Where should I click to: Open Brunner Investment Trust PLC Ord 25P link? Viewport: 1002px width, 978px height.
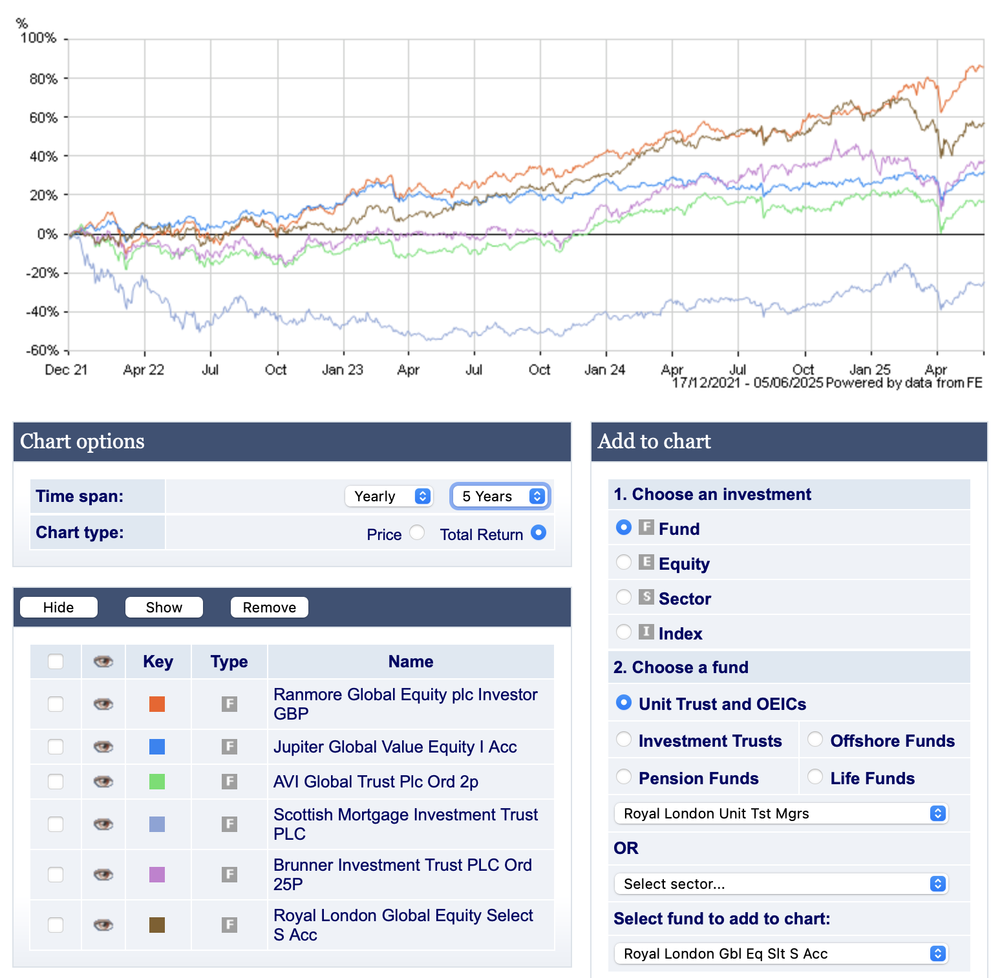(x=403, y=875)
